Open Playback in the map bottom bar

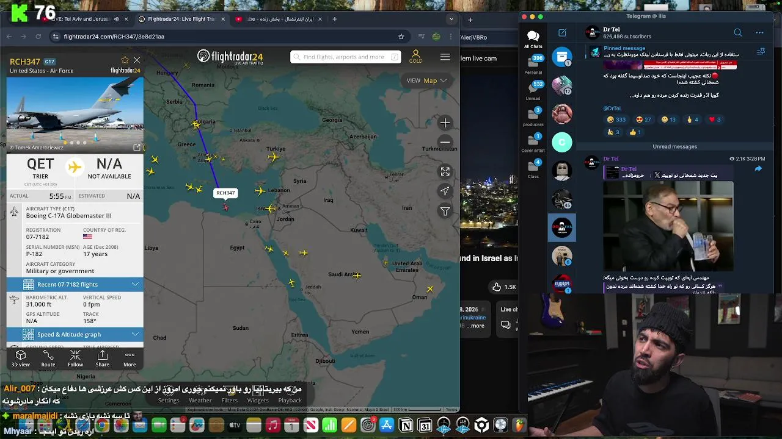click(x=290, y=395)
